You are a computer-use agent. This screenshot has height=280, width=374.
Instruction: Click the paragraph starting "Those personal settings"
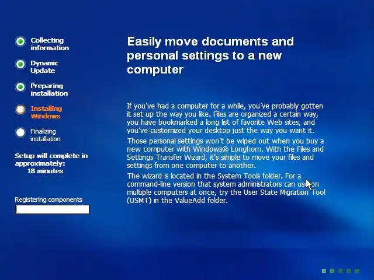click(225, 153)
